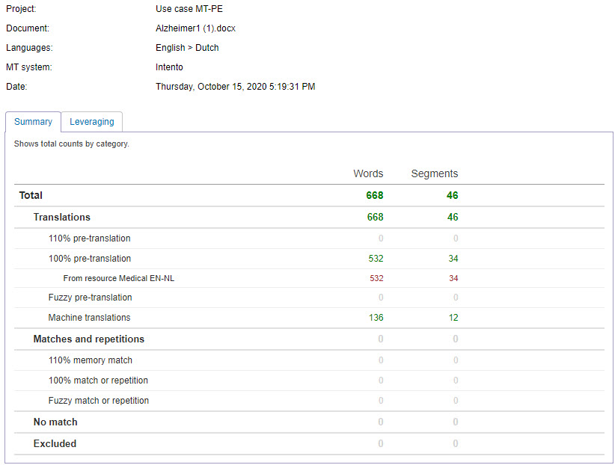The image size is (615, 465).
Task: Click From resource Medical EN-NL entry
Action: (119, 278)
